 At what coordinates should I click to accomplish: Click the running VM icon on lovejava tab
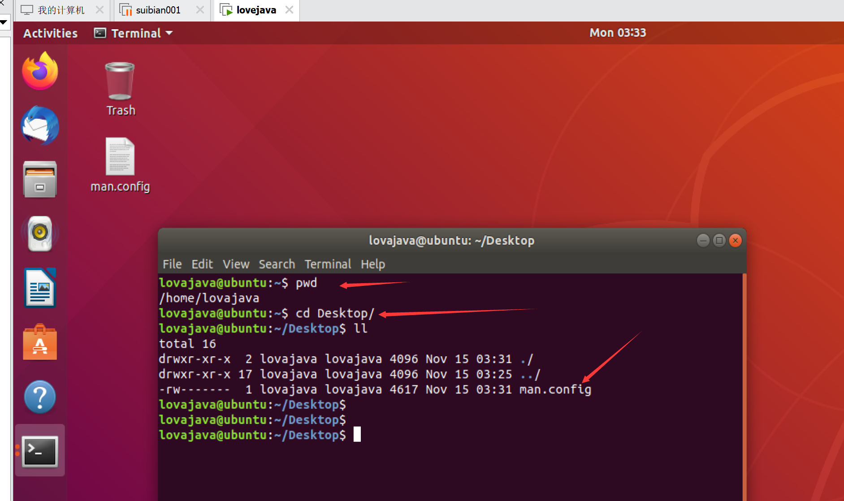pos(226,10)
